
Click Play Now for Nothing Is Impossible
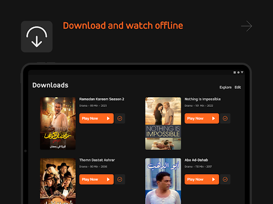tap(202, 118)
